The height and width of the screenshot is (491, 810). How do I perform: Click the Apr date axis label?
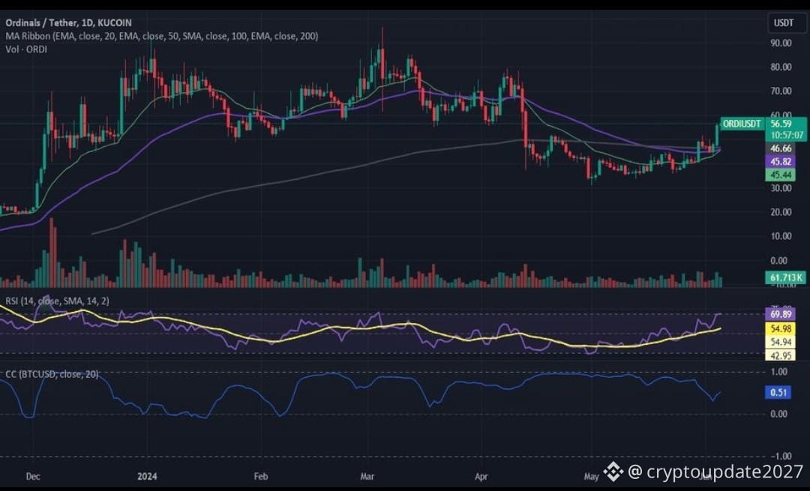(481, 476)
